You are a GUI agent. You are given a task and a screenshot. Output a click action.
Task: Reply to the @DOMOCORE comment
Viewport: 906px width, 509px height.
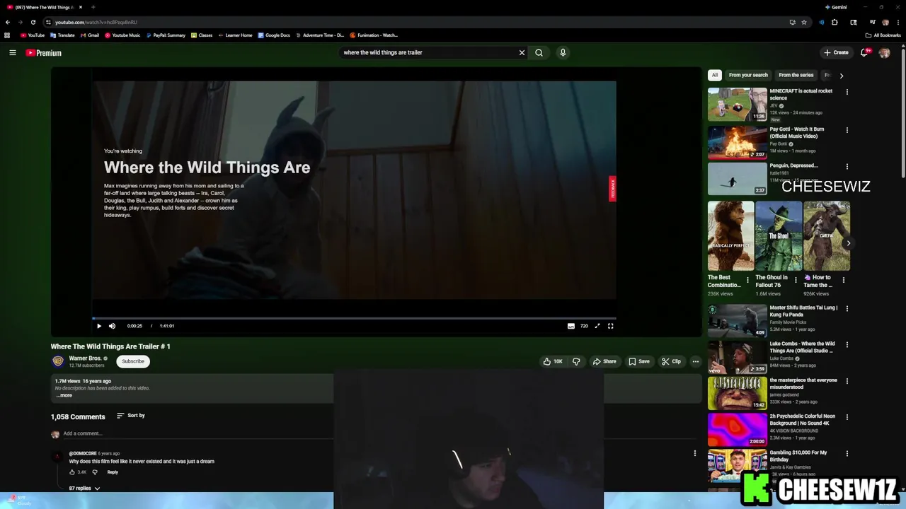[x=113, y=472]
